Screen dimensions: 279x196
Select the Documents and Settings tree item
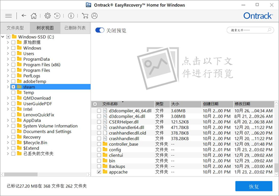click(47, 131)
